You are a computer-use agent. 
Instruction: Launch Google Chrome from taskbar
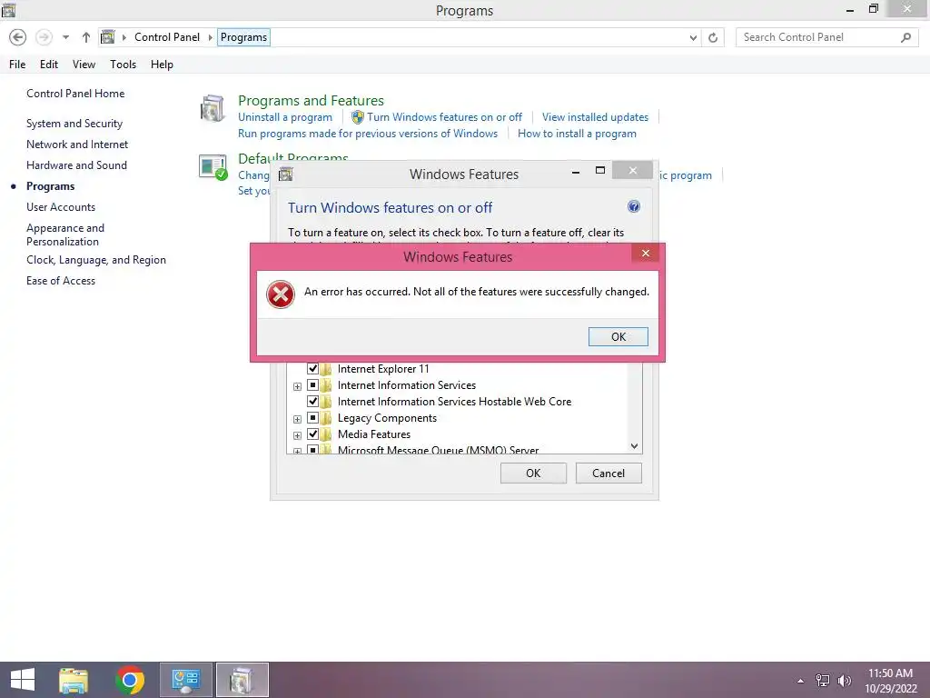pyautogui.click(x=130, y=680)
